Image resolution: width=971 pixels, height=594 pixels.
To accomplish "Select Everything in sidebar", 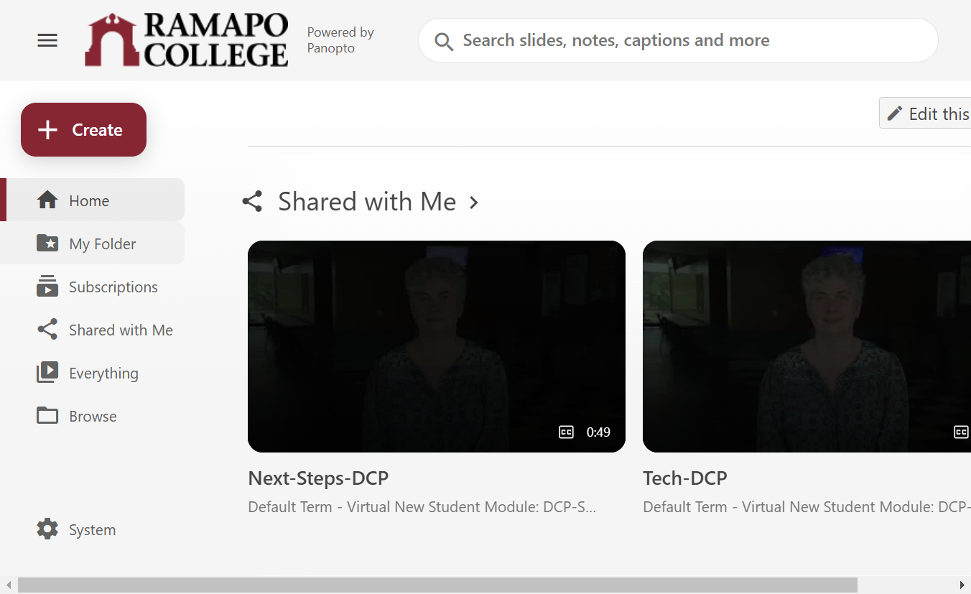I will click(x=93, y=373).
